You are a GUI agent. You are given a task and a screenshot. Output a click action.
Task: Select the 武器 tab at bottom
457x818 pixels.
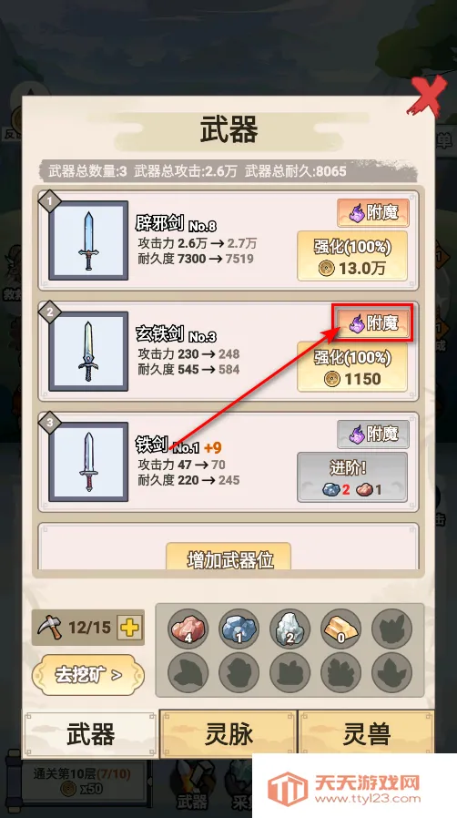[x=90, y=734]
